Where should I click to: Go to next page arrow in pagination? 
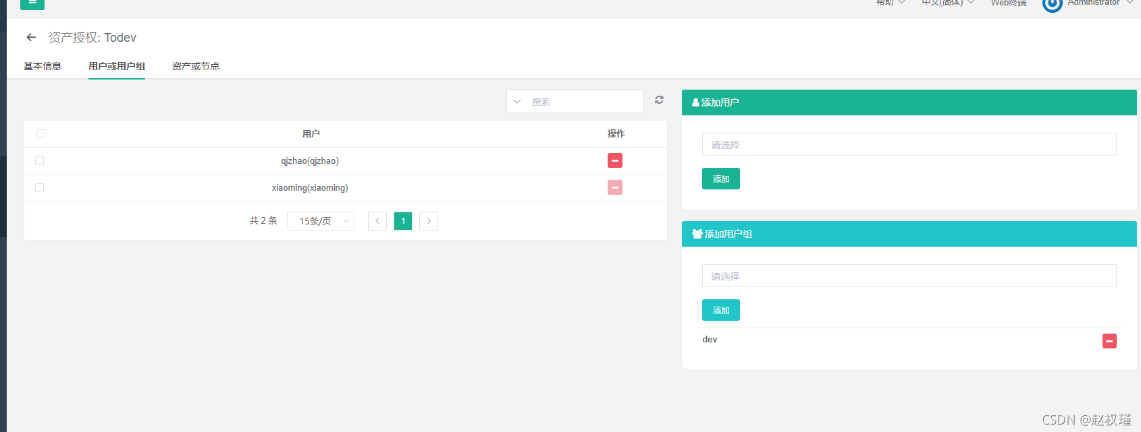pos(429,221)
